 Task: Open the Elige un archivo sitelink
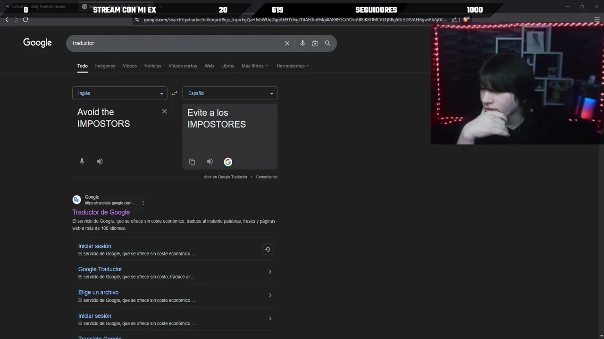[x=98, y=292]
